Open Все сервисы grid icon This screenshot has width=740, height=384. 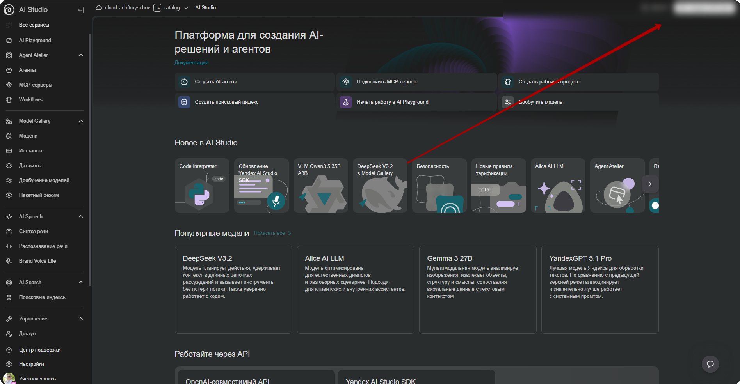click(9, 25)
